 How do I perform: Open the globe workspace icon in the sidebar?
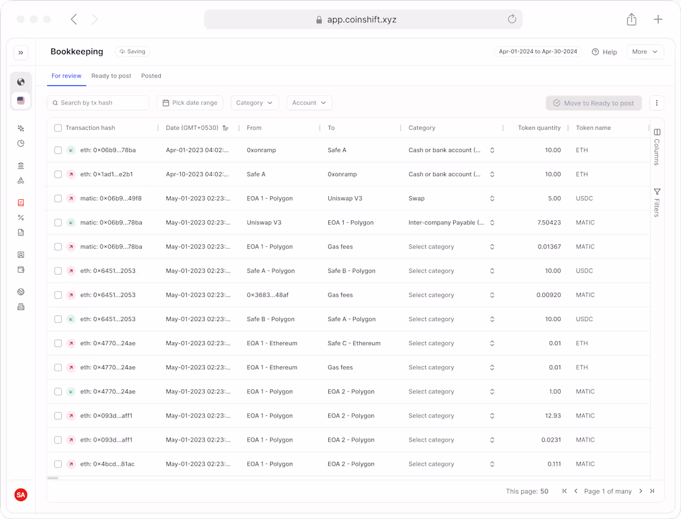tap(20, 82)
